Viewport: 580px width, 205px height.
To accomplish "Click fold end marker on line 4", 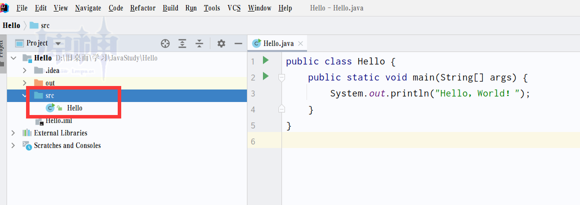I will 281,108.
